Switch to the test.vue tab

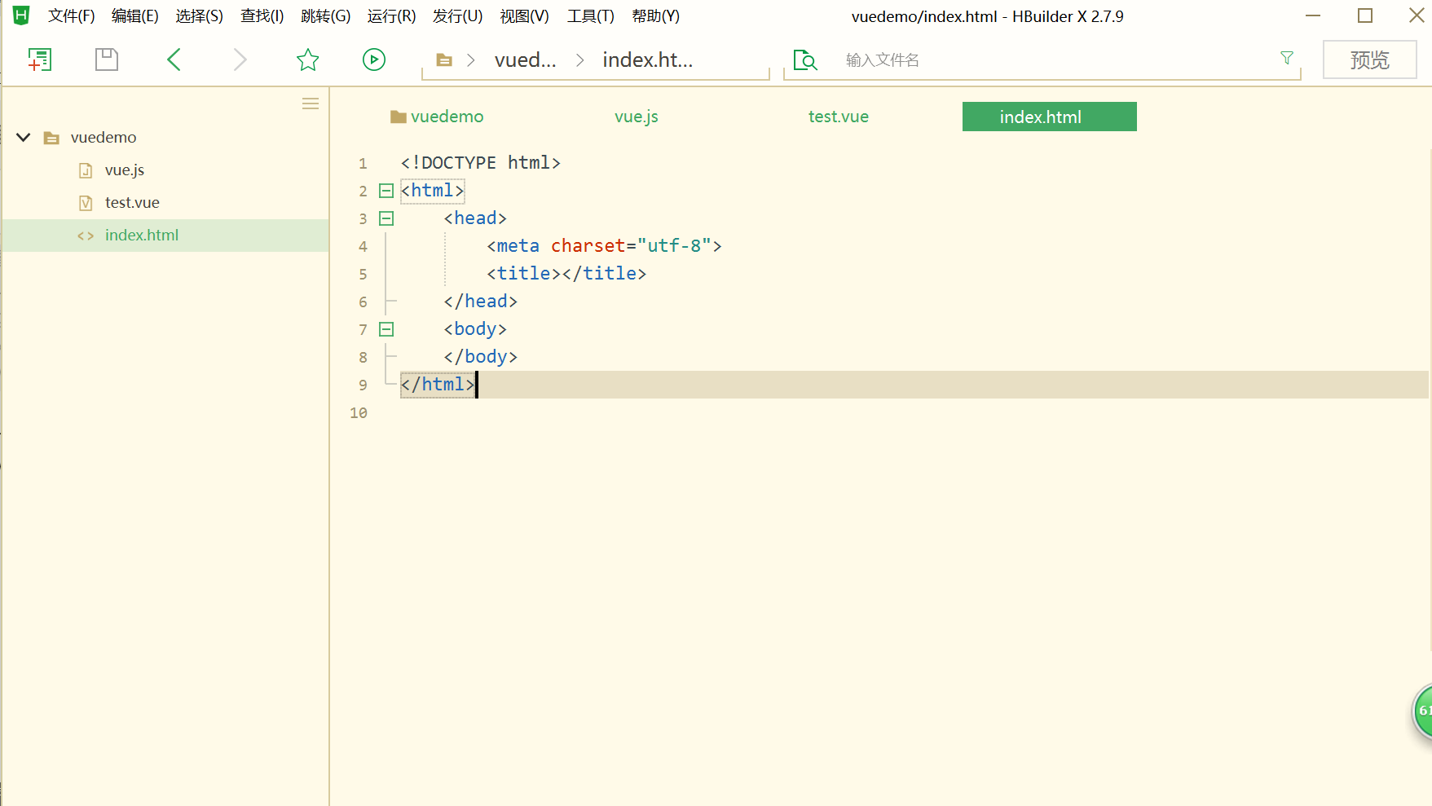click(838, 116)
